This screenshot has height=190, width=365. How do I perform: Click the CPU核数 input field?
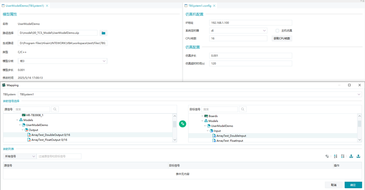tap(238, 39)
